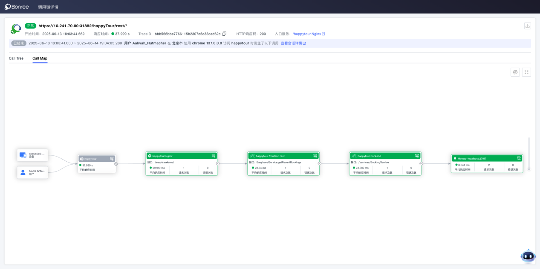Enter fullscreen view of call map
This screenshot has height=269, width=540.
click(x=526, y=72)
